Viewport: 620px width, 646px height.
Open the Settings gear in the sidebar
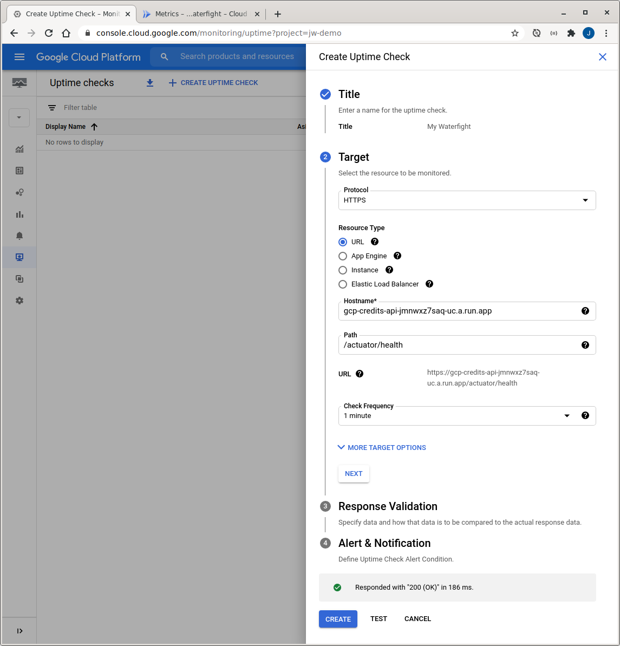pyautogui.click(x=19, y=301)
